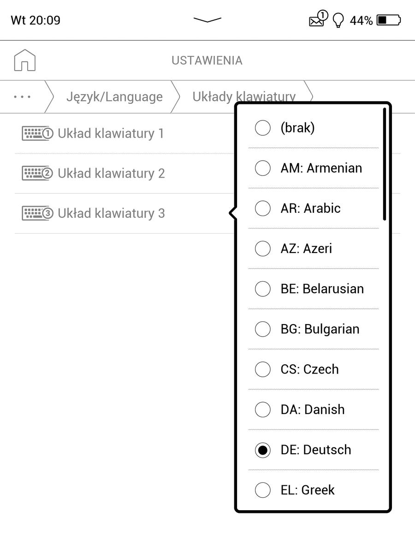Click the ellipsis breadcrumb item
Screen dimensions: 415x554
click(22, 96)
